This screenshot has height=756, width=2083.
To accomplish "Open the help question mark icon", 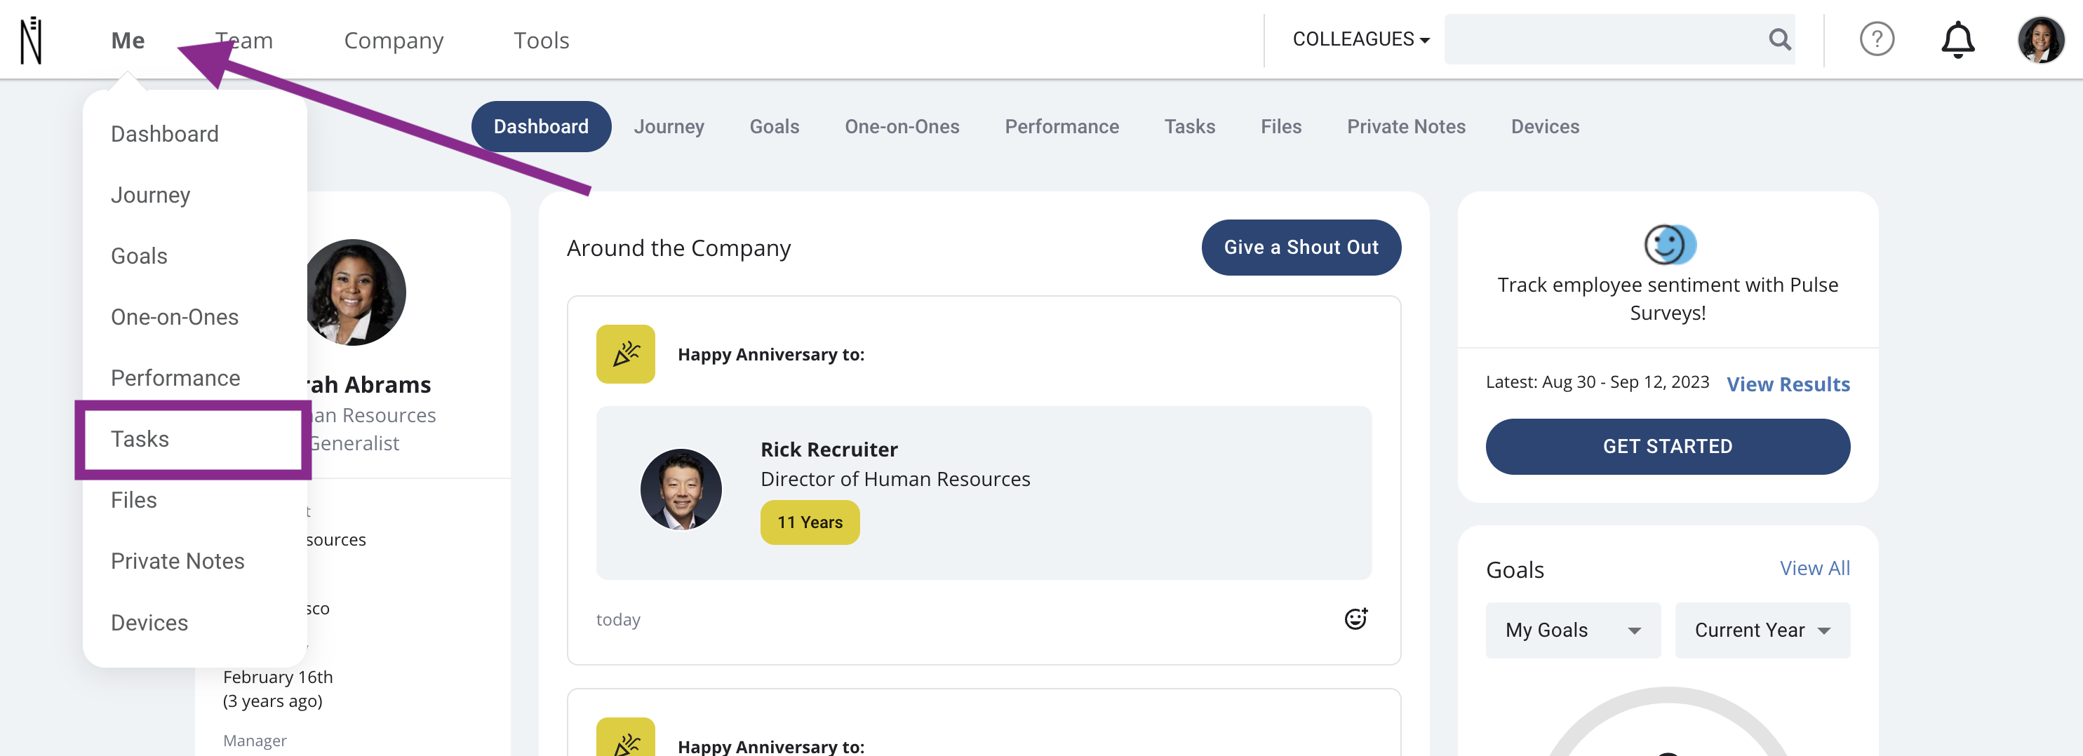I will (x=1877, y=39).
